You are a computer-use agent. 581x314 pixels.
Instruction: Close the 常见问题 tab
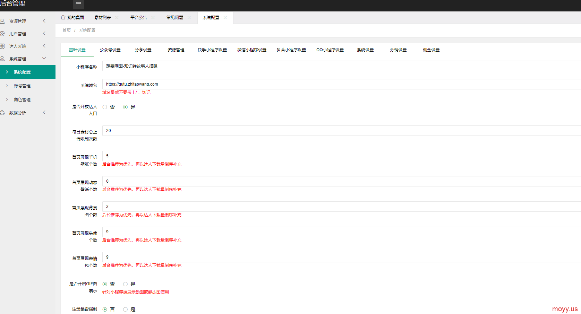189,17
